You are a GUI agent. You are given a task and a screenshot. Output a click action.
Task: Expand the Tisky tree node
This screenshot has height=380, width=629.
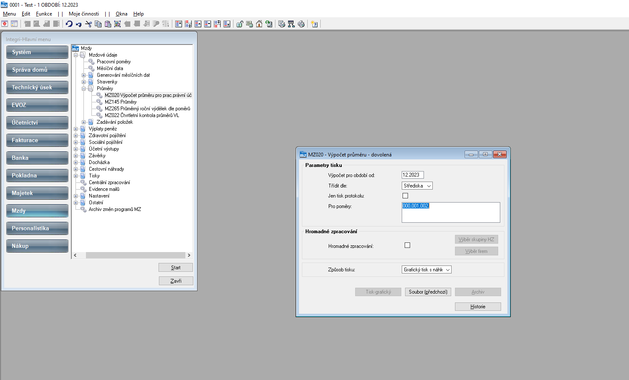76,176
